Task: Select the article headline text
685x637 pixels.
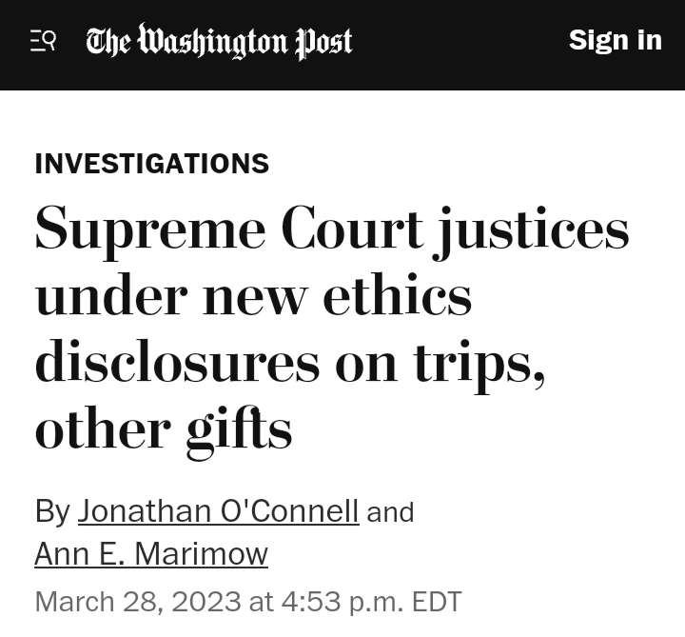Action: 332,332
